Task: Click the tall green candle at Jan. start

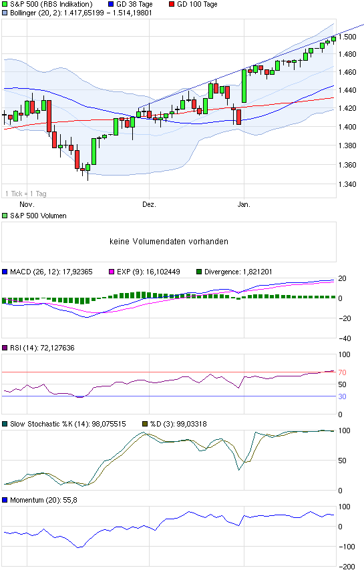Action: click(x=244, y=86)
